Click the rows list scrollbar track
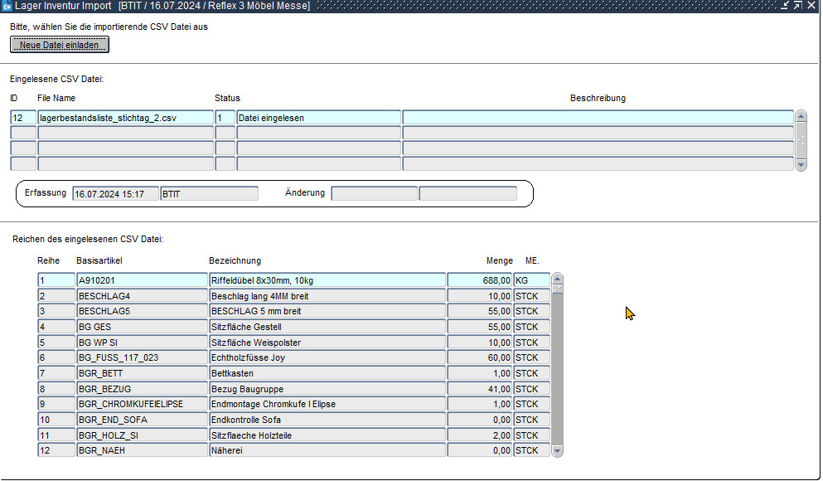This screenshot has height=481, width=823. (x=557, y=373)
